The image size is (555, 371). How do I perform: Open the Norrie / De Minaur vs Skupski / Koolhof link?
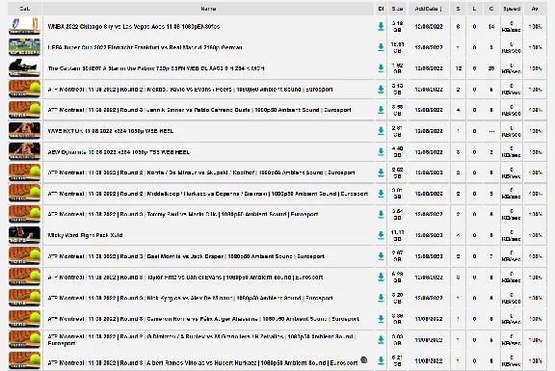coord(201,172)
